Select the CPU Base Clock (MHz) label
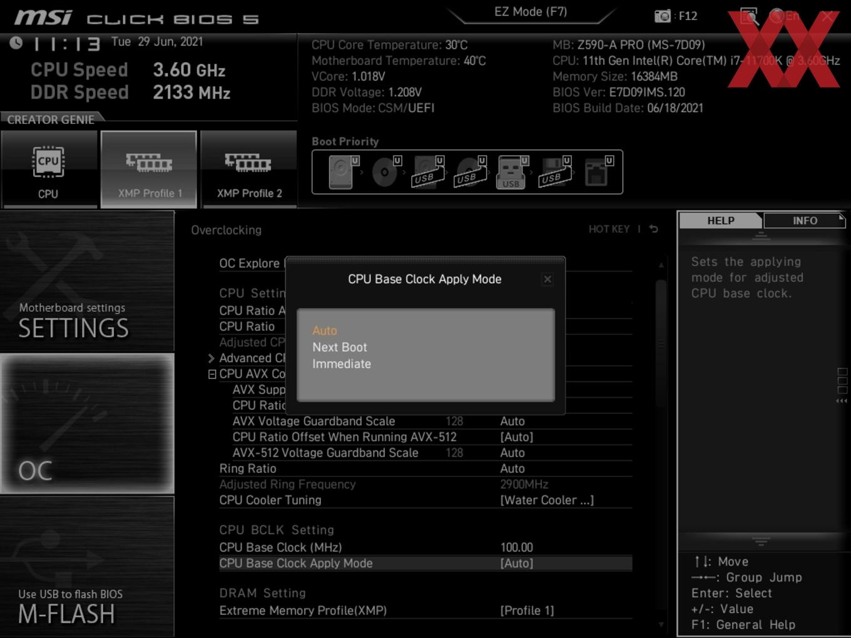This screenshot has width=851, height=638. point(280,548)
